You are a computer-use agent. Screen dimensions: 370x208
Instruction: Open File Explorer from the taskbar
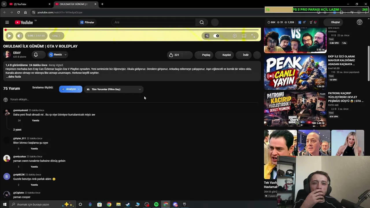pos(119,205)
